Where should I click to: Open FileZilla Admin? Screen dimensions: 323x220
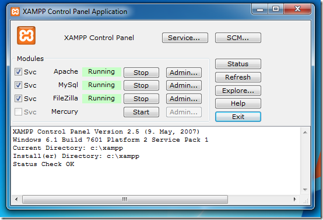[x=184, y=99]
